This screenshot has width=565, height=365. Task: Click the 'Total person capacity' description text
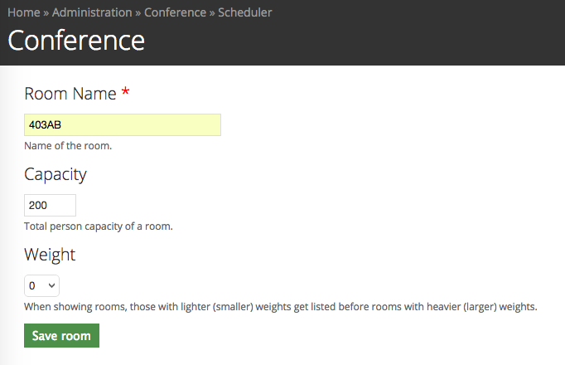pyautogui.click(x=99, y=226)
